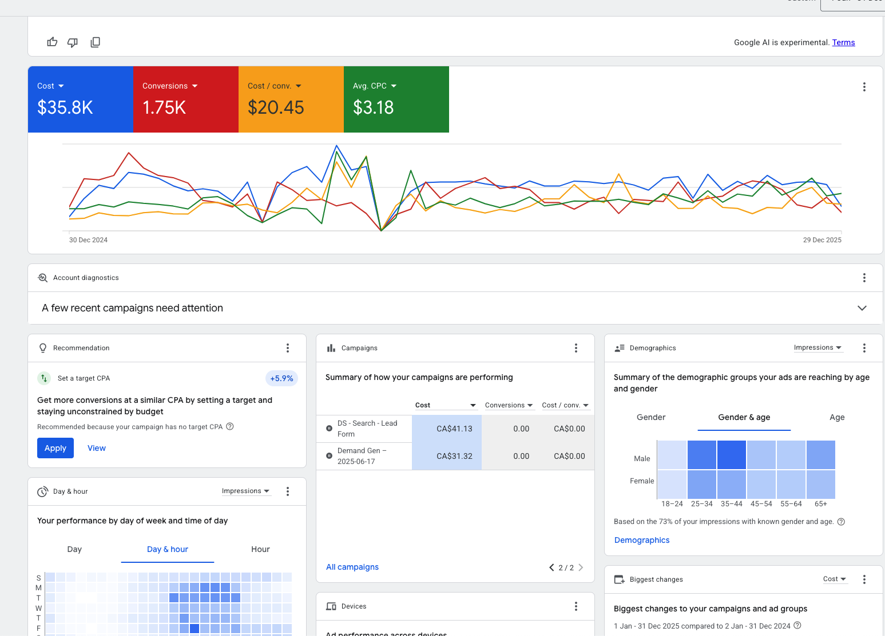Open Account diagnostics more options menu
Image resolution: width=885 pixels, height=636 pixels.
coord(864,278)
